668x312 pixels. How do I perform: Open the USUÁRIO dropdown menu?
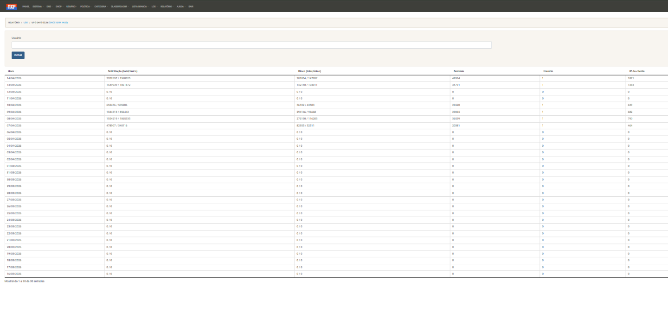(71, 7)
